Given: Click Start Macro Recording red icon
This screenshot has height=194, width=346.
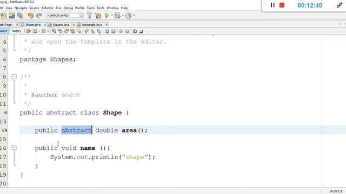Looking at the screenshot, I should (121, 31).
